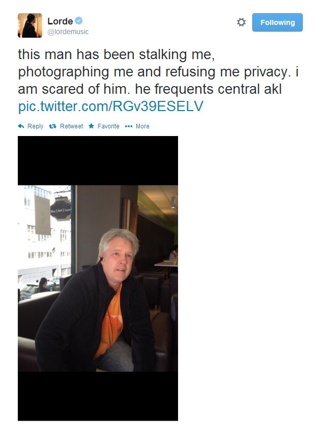Click the three-dot More icon
This screenshot has height=430, width=321.
(129, 126)
